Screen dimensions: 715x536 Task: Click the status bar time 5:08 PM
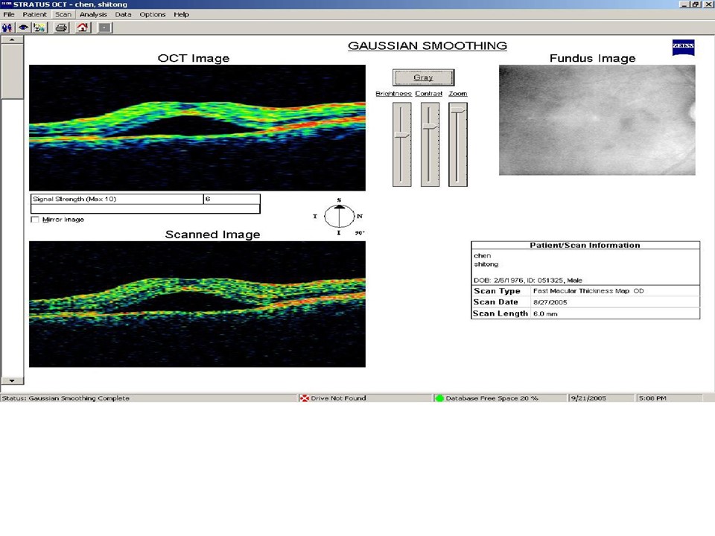point(652,398)
